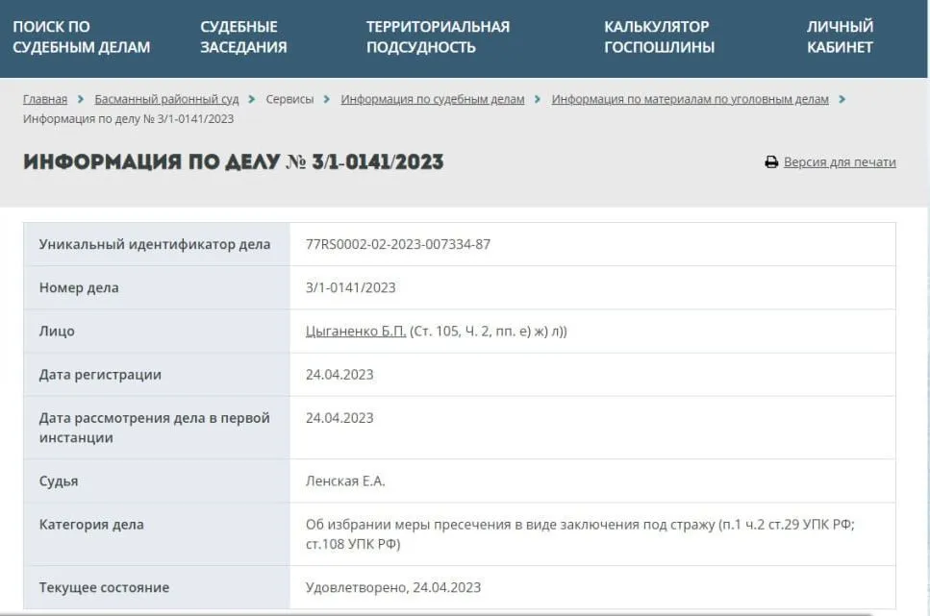Click status text Удовлетворено, 24.04.2023

coord(393,587)
